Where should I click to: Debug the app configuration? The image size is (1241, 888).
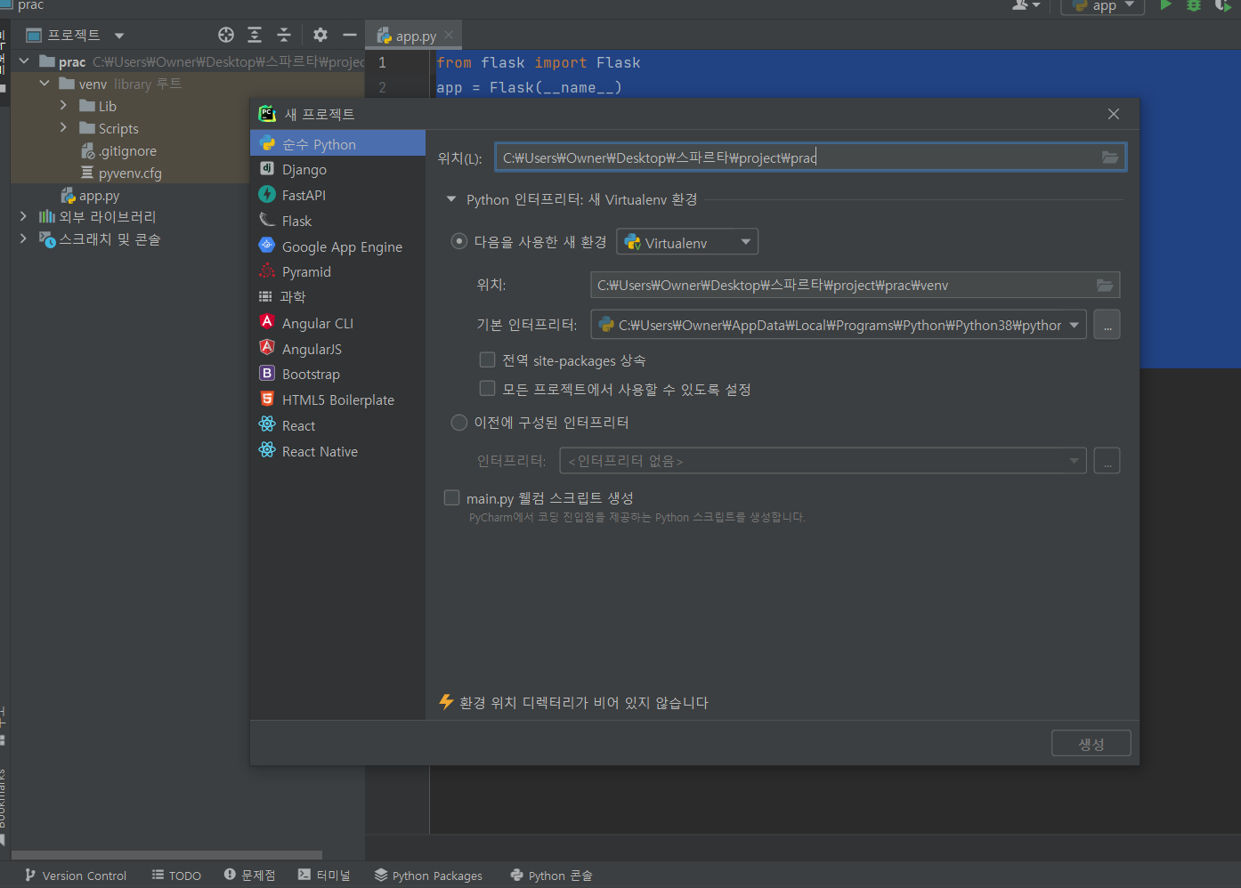click(1194, 5)
